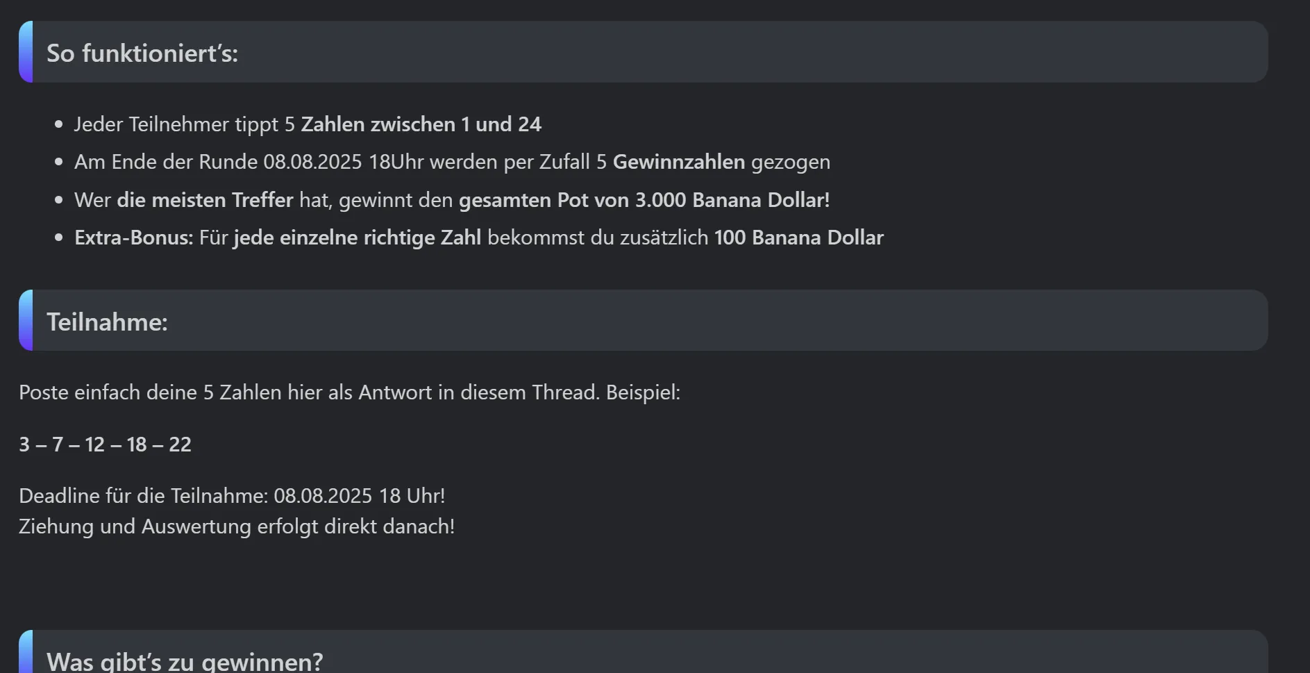The height and width of the screenshot is (673, 1310).
Task: Click the "Teilnahme:" section heading
Action: (107, 322)
